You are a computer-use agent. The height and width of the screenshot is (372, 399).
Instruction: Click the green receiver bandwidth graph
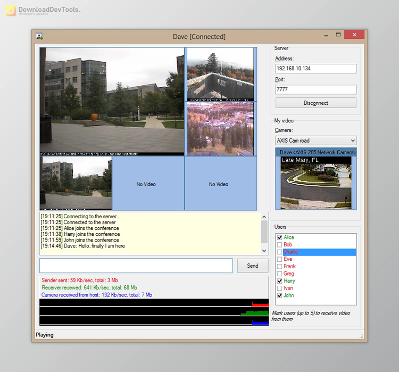tap(154, 311)
